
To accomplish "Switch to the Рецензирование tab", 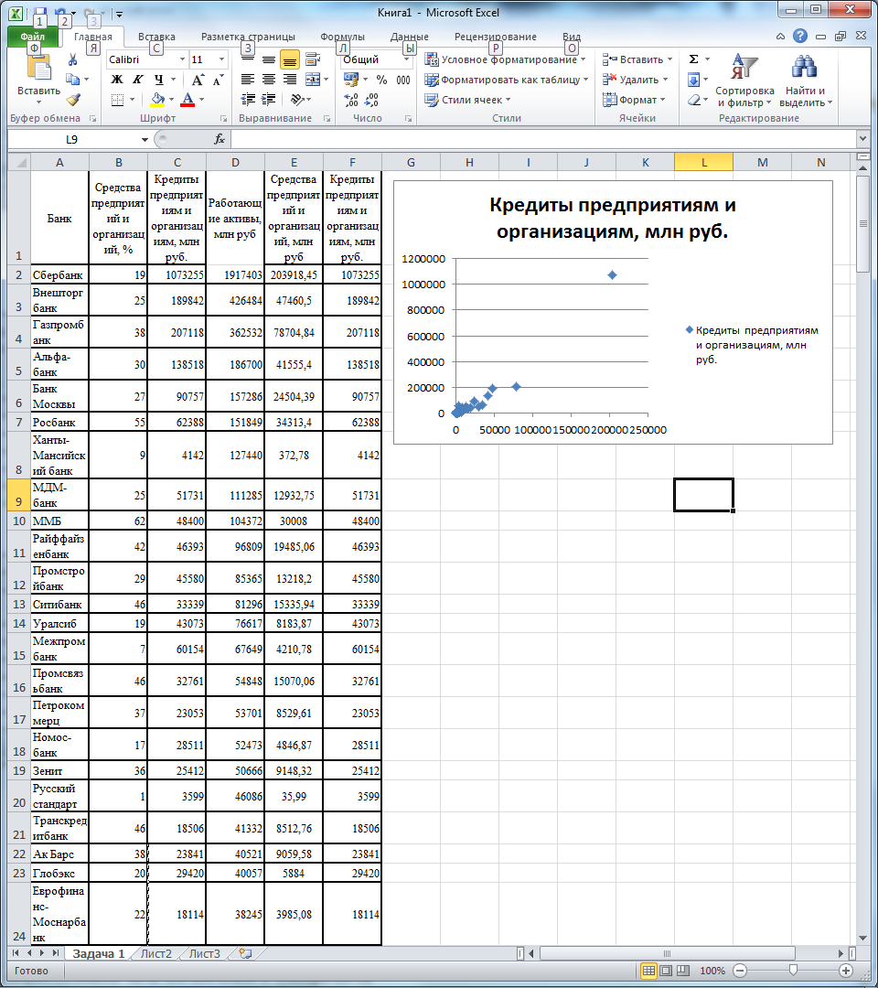I will pos(495,37).
